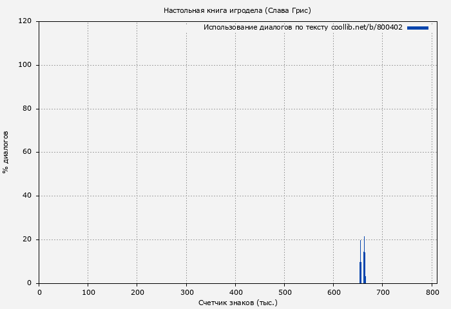Click the blue legend color swatch
Viewport: 451px width, 309px height.
pyautogui.click(x=417, y=28)
